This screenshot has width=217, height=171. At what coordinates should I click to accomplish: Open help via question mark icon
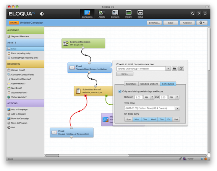click(x=199, y=14)
